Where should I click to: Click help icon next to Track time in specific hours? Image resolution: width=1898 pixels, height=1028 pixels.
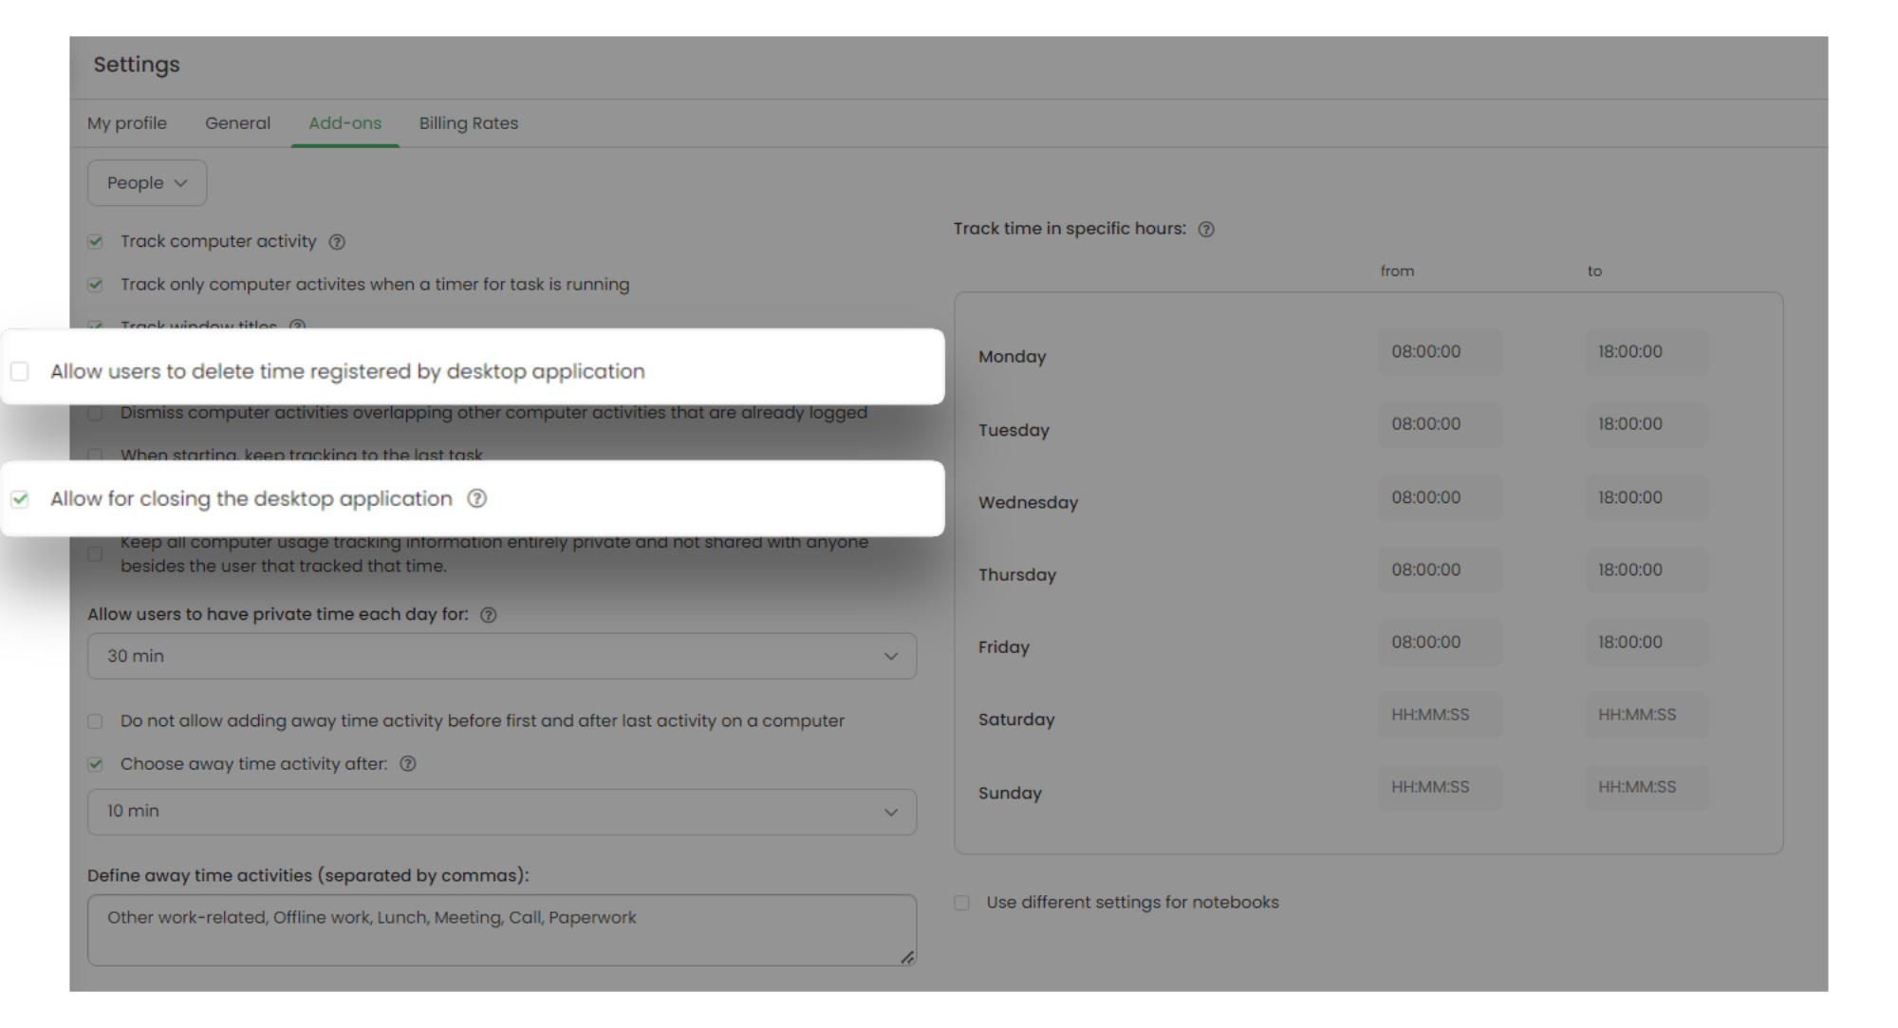coord(1206,230)
